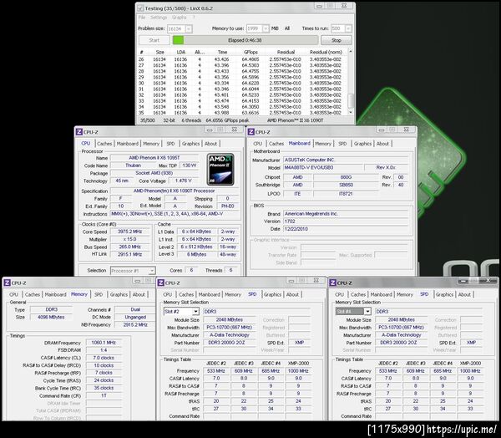
Task: Open CPU tab in Memory window
Action: [x=13, y=295]
